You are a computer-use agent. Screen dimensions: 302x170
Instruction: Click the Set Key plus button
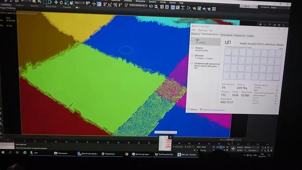[x=233, y=149]
